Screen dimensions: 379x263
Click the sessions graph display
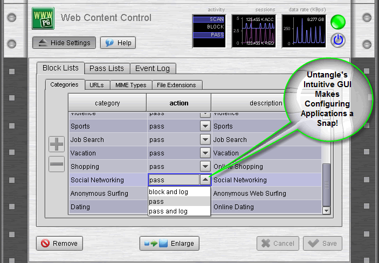click(x=253, y=31)
